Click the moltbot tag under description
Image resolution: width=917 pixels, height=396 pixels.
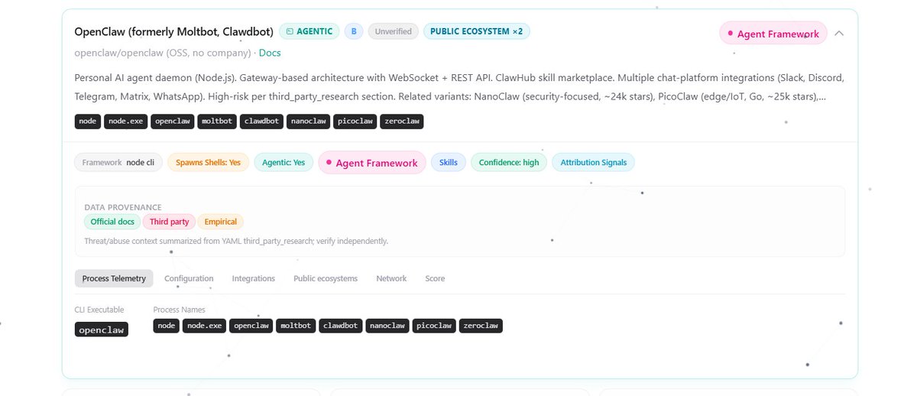217,121
